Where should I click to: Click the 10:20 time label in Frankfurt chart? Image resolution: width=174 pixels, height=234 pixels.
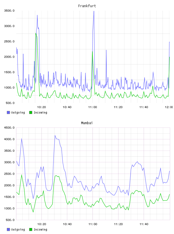click(x=41, y=107)
